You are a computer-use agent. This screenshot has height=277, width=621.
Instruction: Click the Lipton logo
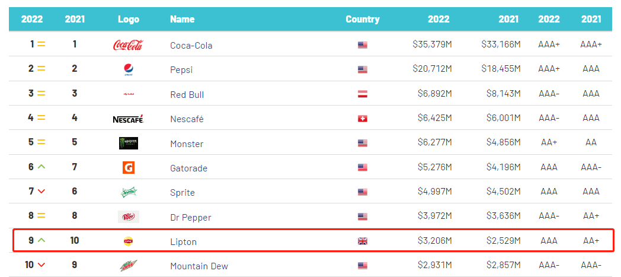tap(128, 241)
